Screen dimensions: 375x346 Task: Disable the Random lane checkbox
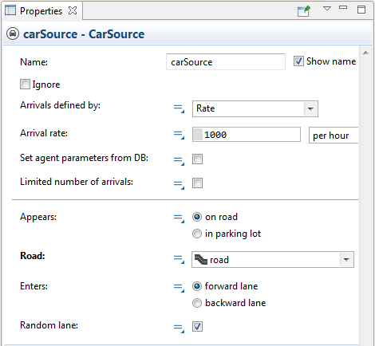coord(197,326)
